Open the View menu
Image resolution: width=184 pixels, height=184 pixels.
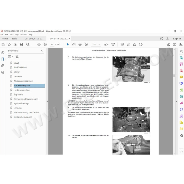point(12,35)
